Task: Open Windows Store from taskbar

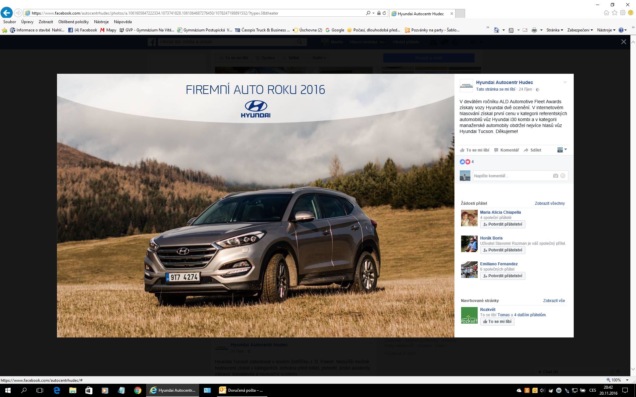Action: (89, 390)
